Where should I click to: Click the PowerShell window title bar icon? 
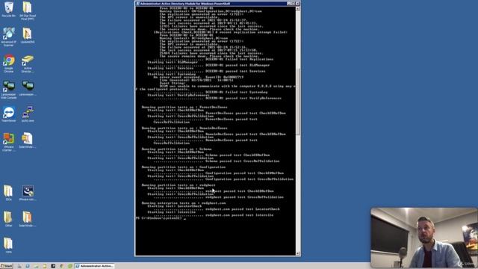tap(137, 4)
